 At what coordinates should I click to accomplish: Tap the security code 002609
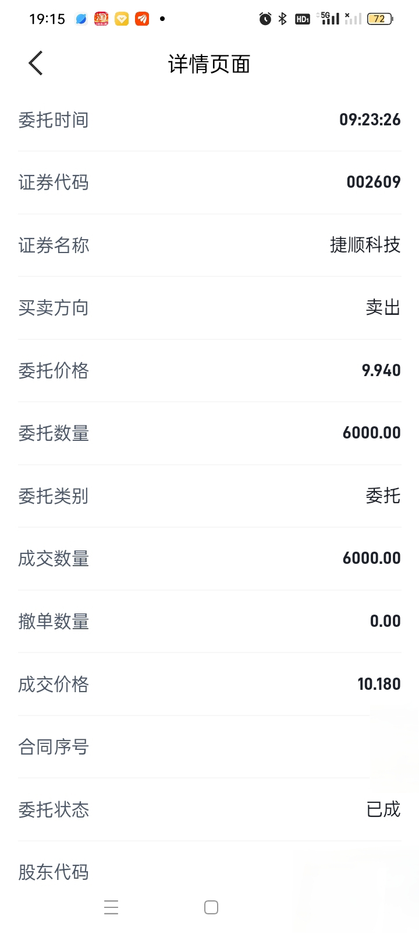click(x=373, y=183)
